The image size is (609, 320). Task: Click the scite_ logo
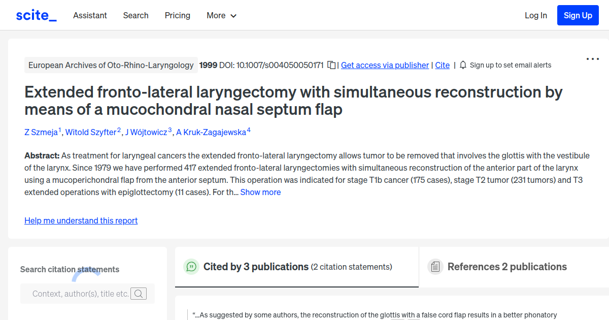pos(36,15)
